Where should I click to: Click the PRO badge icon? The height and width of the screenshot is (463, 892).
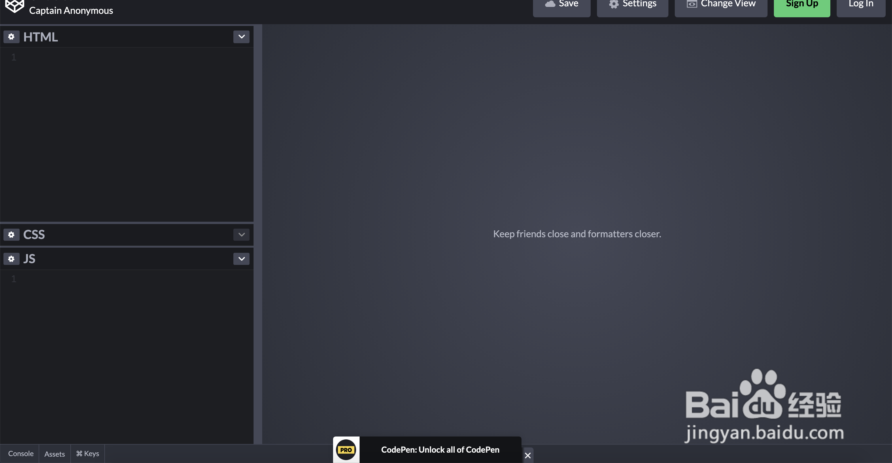tap(346, 450)
